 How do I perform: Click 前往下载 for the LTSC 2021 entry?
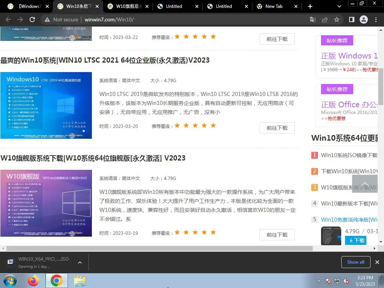pos(277,128)
